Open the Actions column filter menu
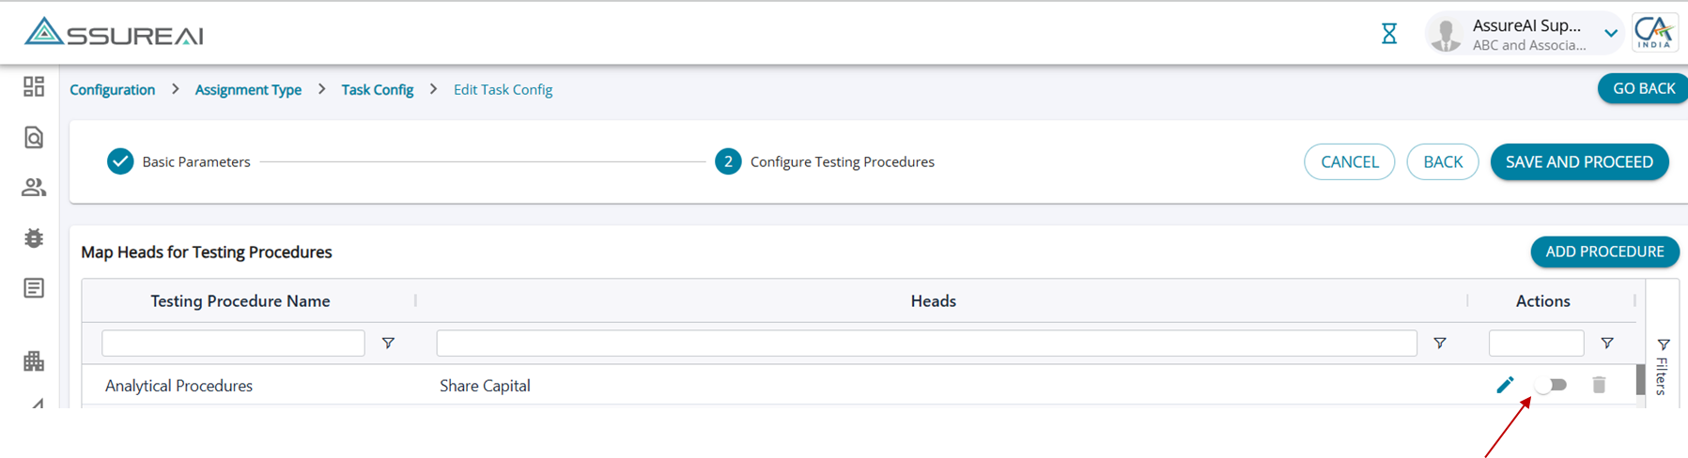1688x458 pixels. click(1607, 343)
